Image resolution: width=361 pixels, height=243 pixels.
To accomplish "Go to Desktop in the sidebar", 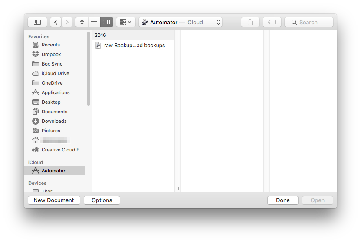I will tap(55, 102).
